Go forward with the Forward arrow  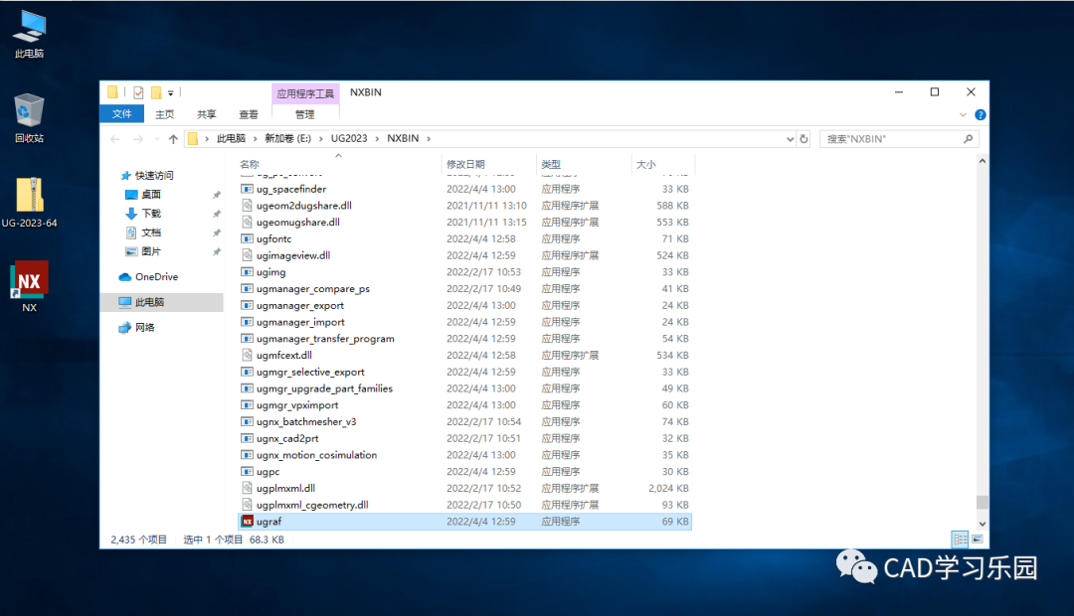tap(138, 139)
